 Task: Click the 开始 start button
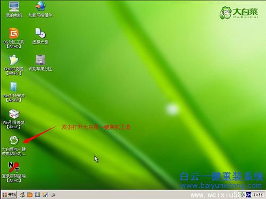[x=10, y=195]
